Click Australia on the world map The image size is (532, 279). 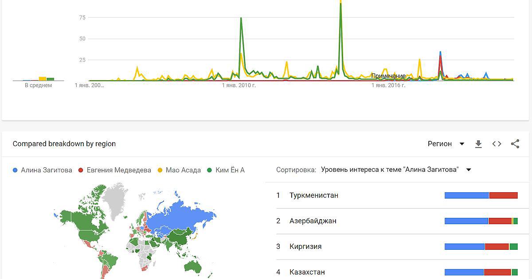[192, 266]
